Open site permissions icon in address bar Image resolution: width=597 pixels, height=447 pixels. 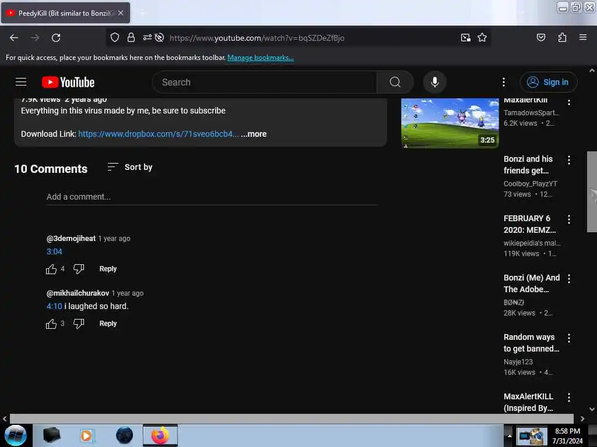tap(147, 37)
